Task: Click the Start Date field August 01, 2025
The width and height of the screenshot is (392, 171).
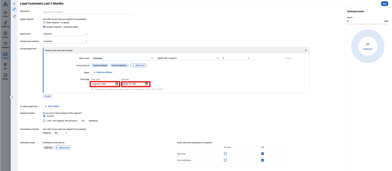Action: 105,84
